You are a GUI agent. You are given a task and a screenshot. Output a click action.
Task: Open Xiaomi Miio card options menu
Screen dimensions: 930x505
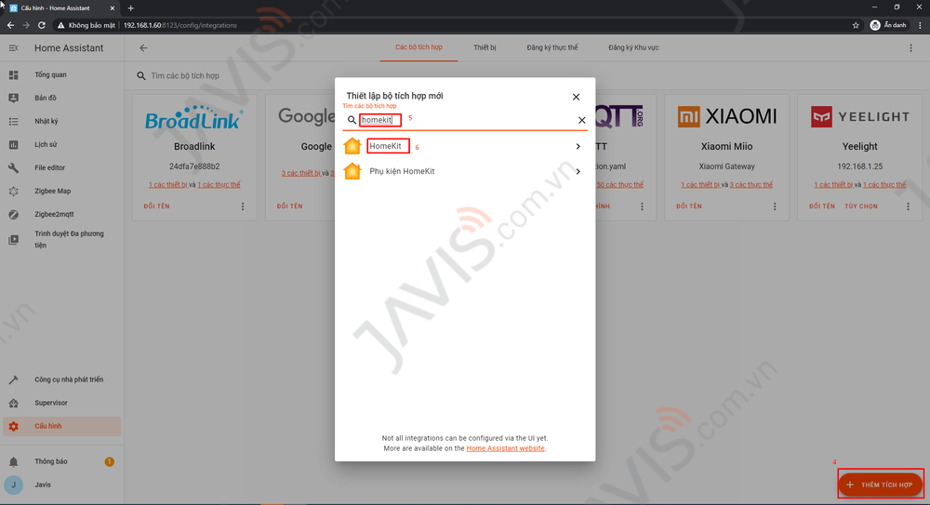775,206
